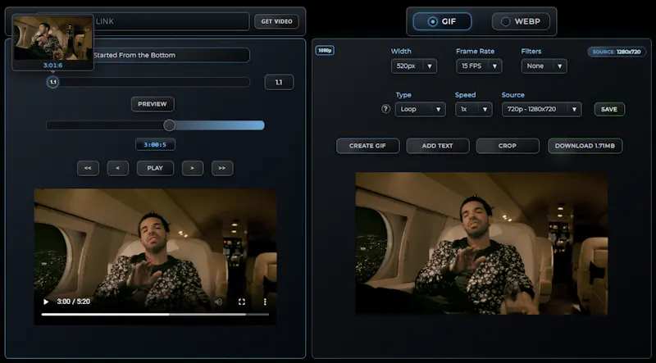The height and width of the screenshot is (363, 656).
Task: Open the Filters None dropdown
Action: point(544,66)
